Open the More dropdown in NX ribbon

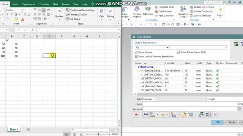coord(220,13)
